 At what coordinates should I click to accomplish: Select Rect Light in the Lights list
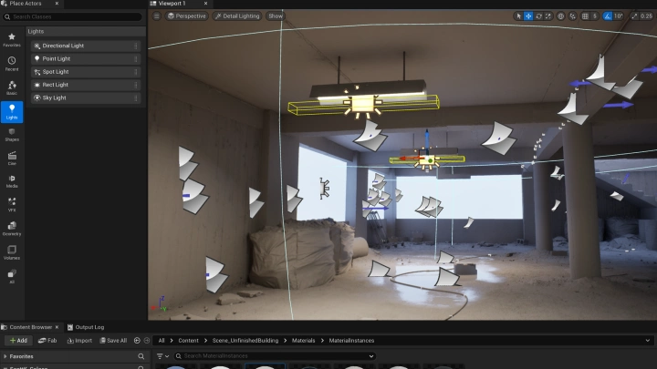(86, 85)
